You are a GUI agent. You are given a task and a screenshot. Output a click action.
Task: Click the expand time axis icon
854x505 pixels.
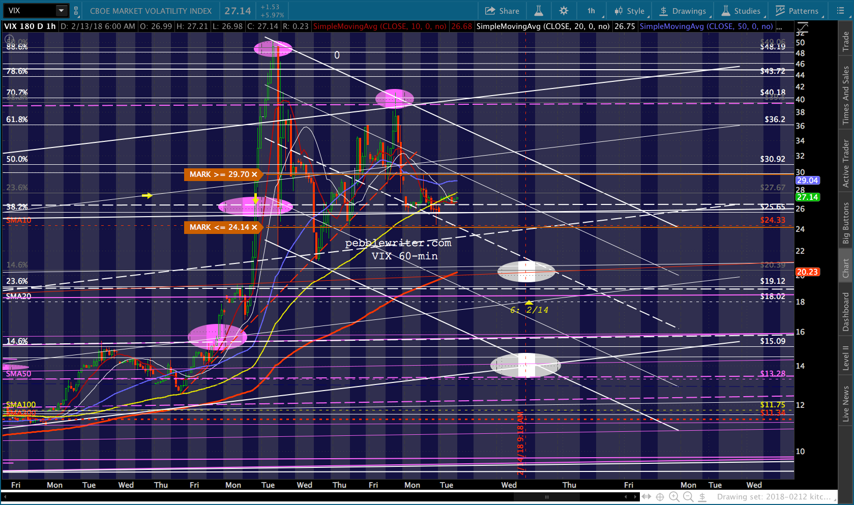(x=646, y=497)
